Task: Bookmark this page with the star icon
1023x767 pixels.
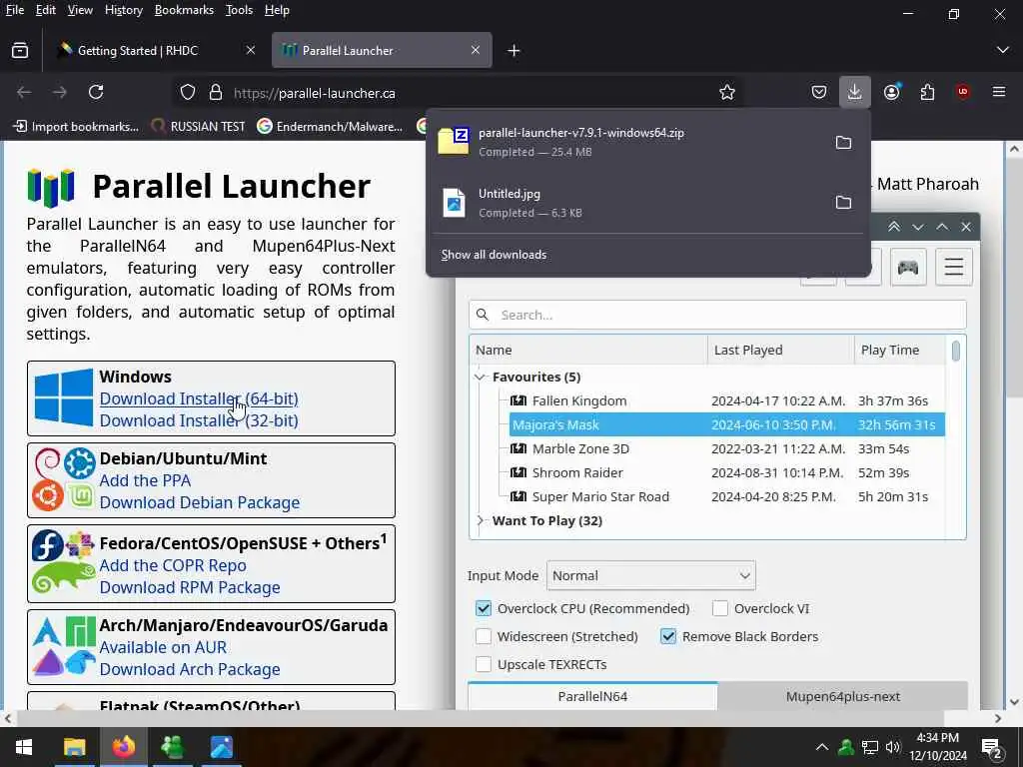Action: (727, 93)
